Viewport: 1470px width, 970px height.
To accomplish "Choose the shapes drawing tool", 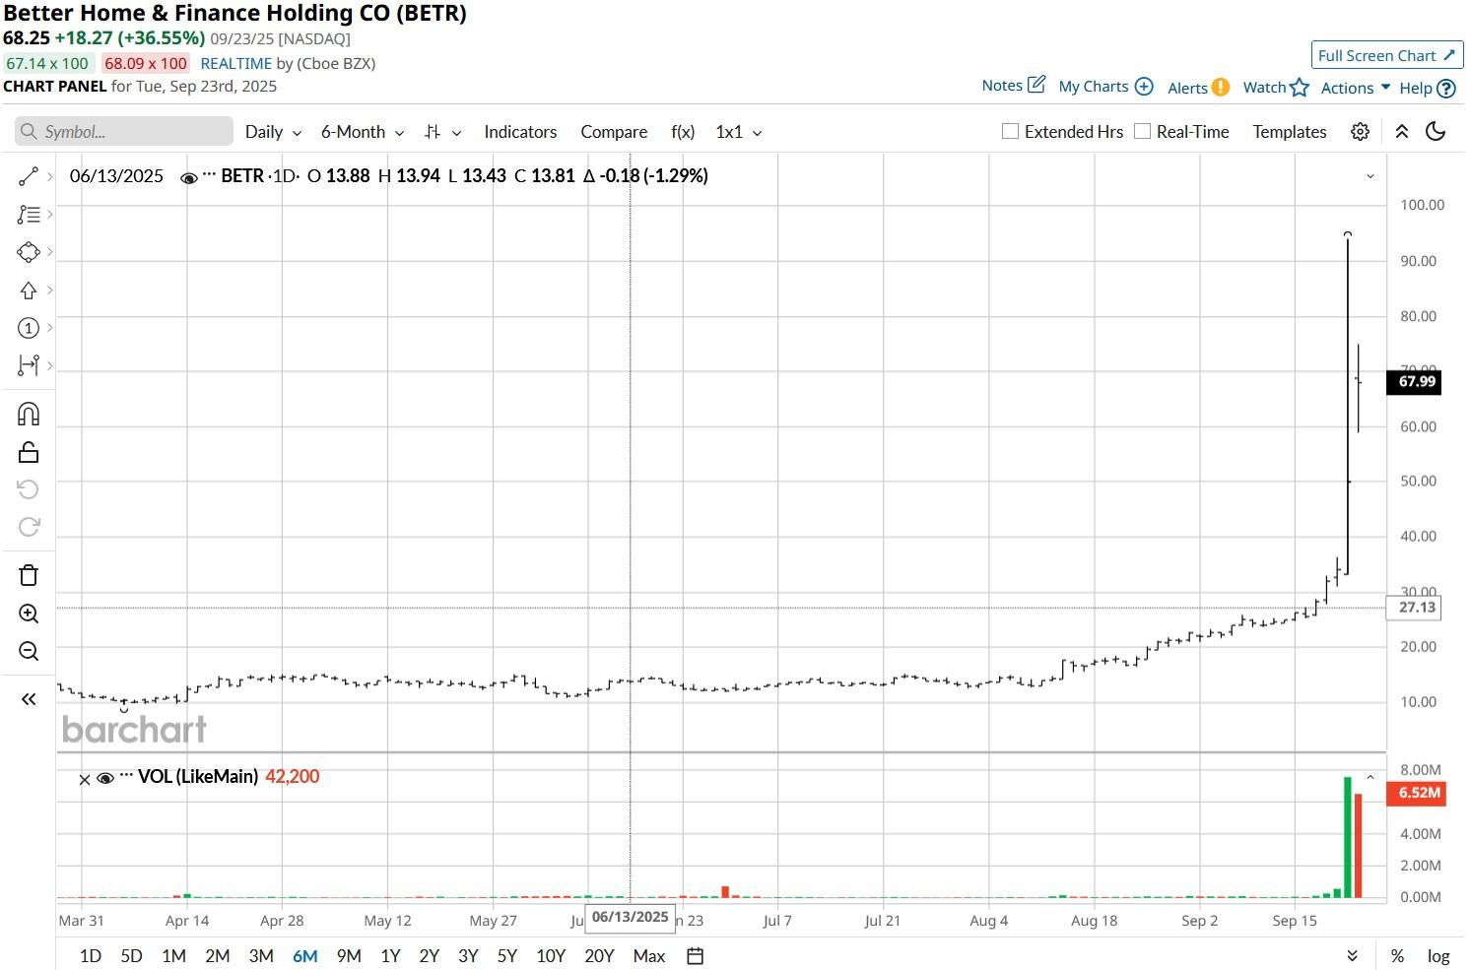I will coord(29,252).
